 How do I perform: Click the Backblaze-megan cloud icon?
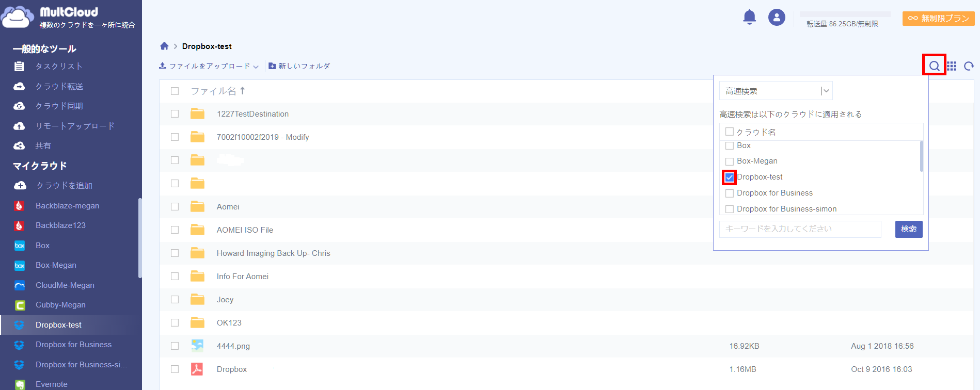[x=19, y=206]
